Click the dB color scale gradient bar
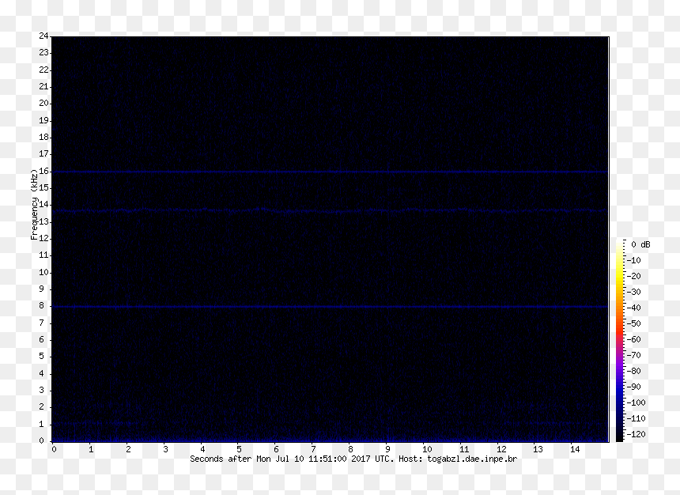 coord(620,341)
